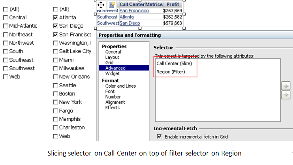This screenshot has height=165, width=293.
Task: Disable incremental fetch in Grid
Action: [160, 137]
